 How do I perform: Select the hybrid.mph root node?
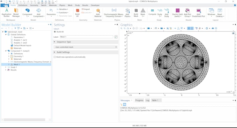[15, 32]
